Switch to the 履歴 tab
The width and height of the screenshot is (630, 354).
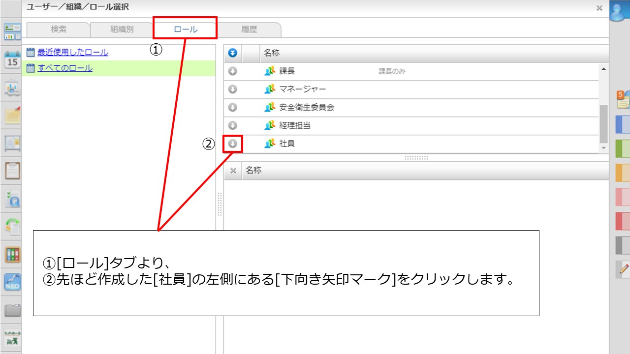(249, 29)
